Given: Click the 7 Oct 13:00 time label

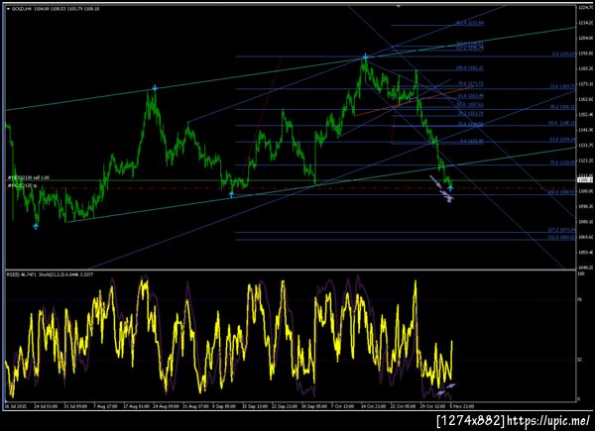Looking at the screenshot, I should click(343, 406).
